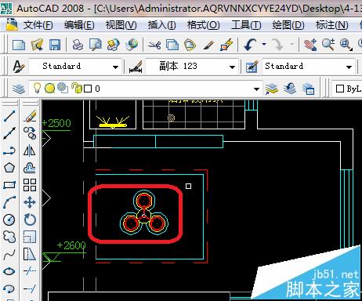Select the Erase tool
This screenshot has height=301, width=362.
click(x=30, y=116)
